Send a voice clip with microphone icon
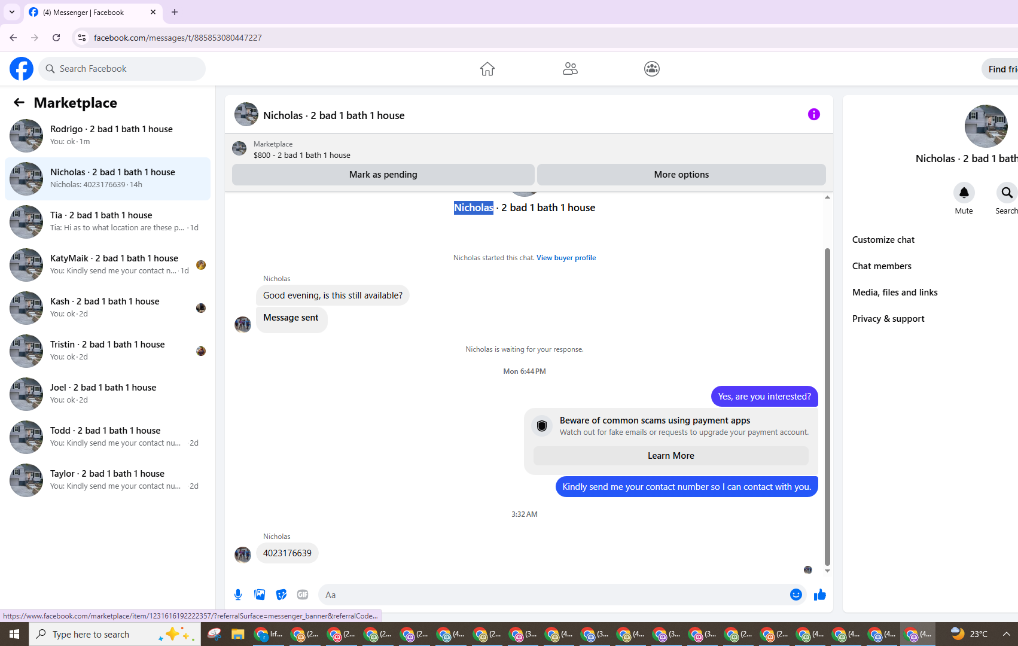The image size is (1018, 646). [x=238, y=595]
